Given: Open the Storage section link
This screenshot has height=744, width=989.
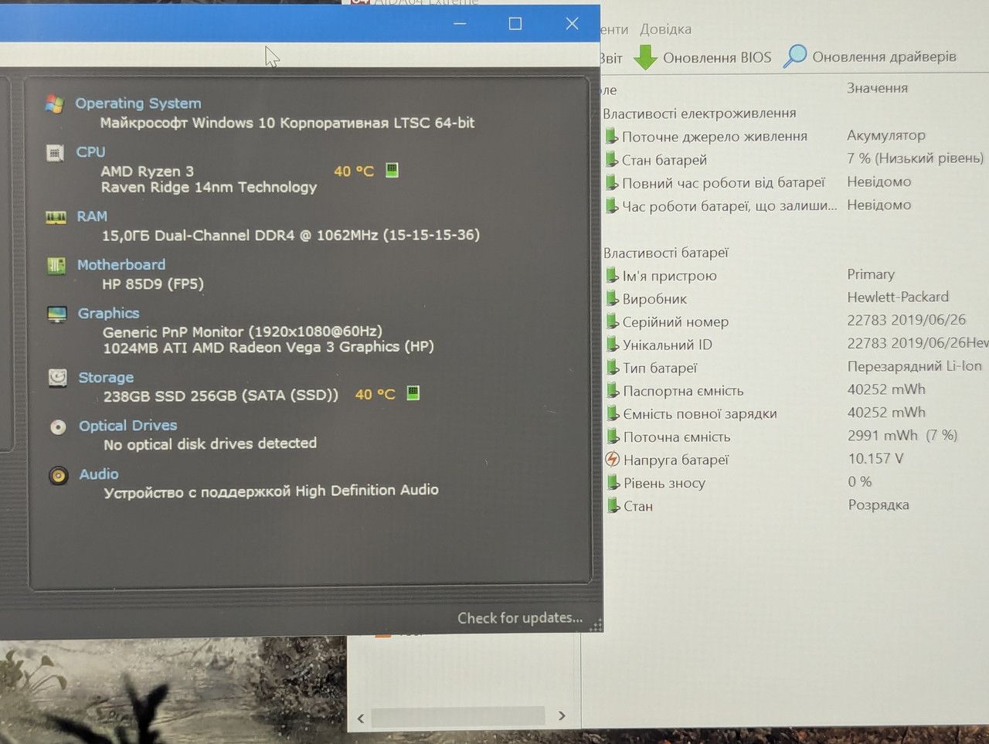Looking at the screenshot, I should (x=106, y=377).
